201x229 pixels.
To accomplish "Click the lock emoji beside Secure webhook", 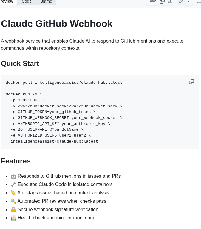I will click(13, 210).
